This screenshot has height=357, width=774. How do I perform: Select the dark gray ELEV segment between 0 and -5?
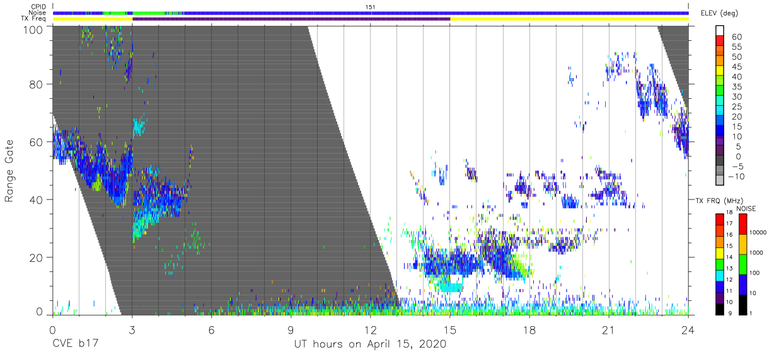[x=720, y=161]
